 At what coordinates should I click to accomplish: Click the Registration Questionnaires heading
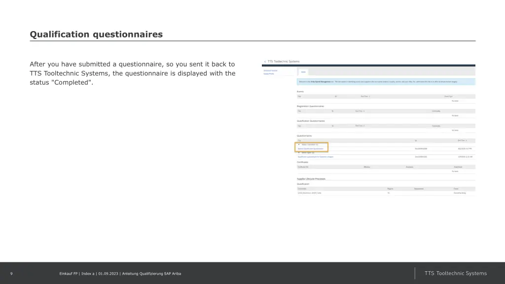point(311,106)
